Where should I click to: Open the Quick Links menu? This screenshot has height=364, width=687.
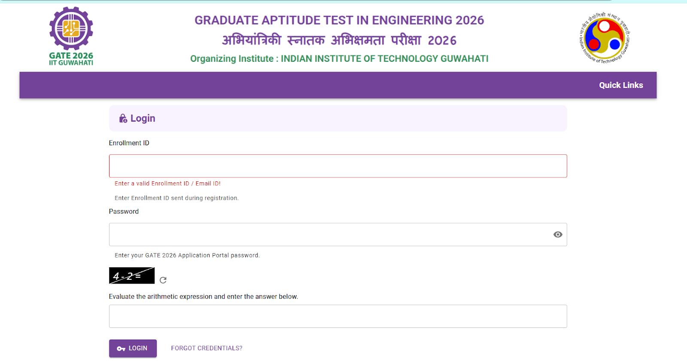click(x=621, y=85)
